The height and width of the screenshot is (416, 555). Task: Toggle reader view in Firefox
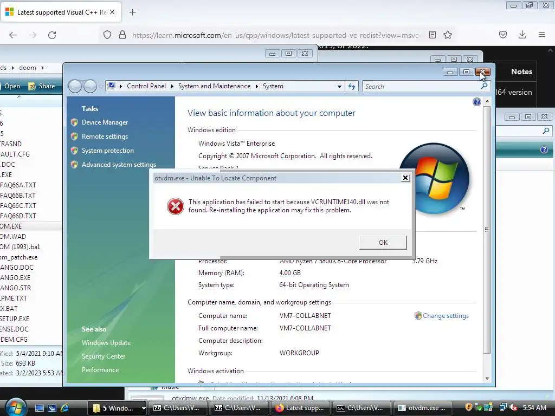[x=432, y=35]
